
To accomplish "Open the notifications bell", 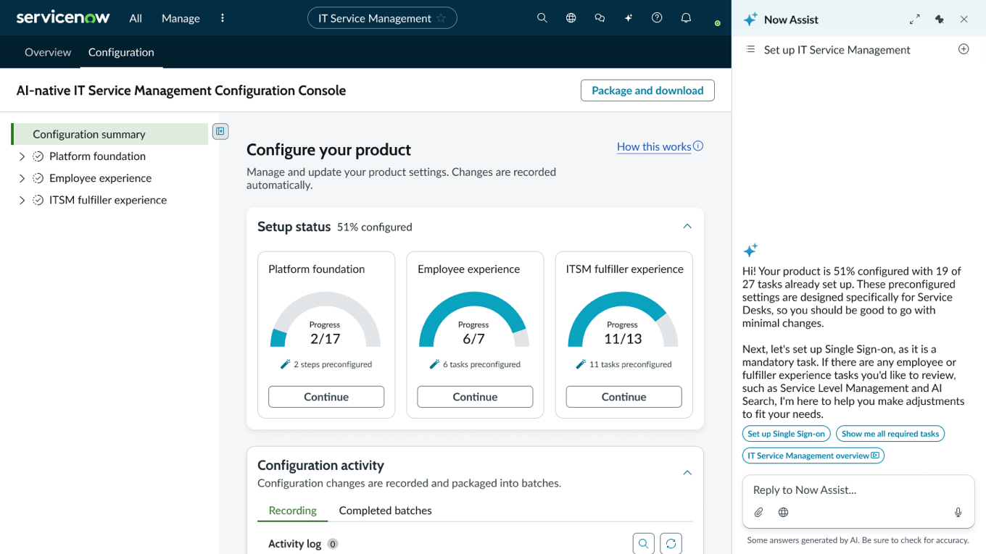I will tap(686, 18).
